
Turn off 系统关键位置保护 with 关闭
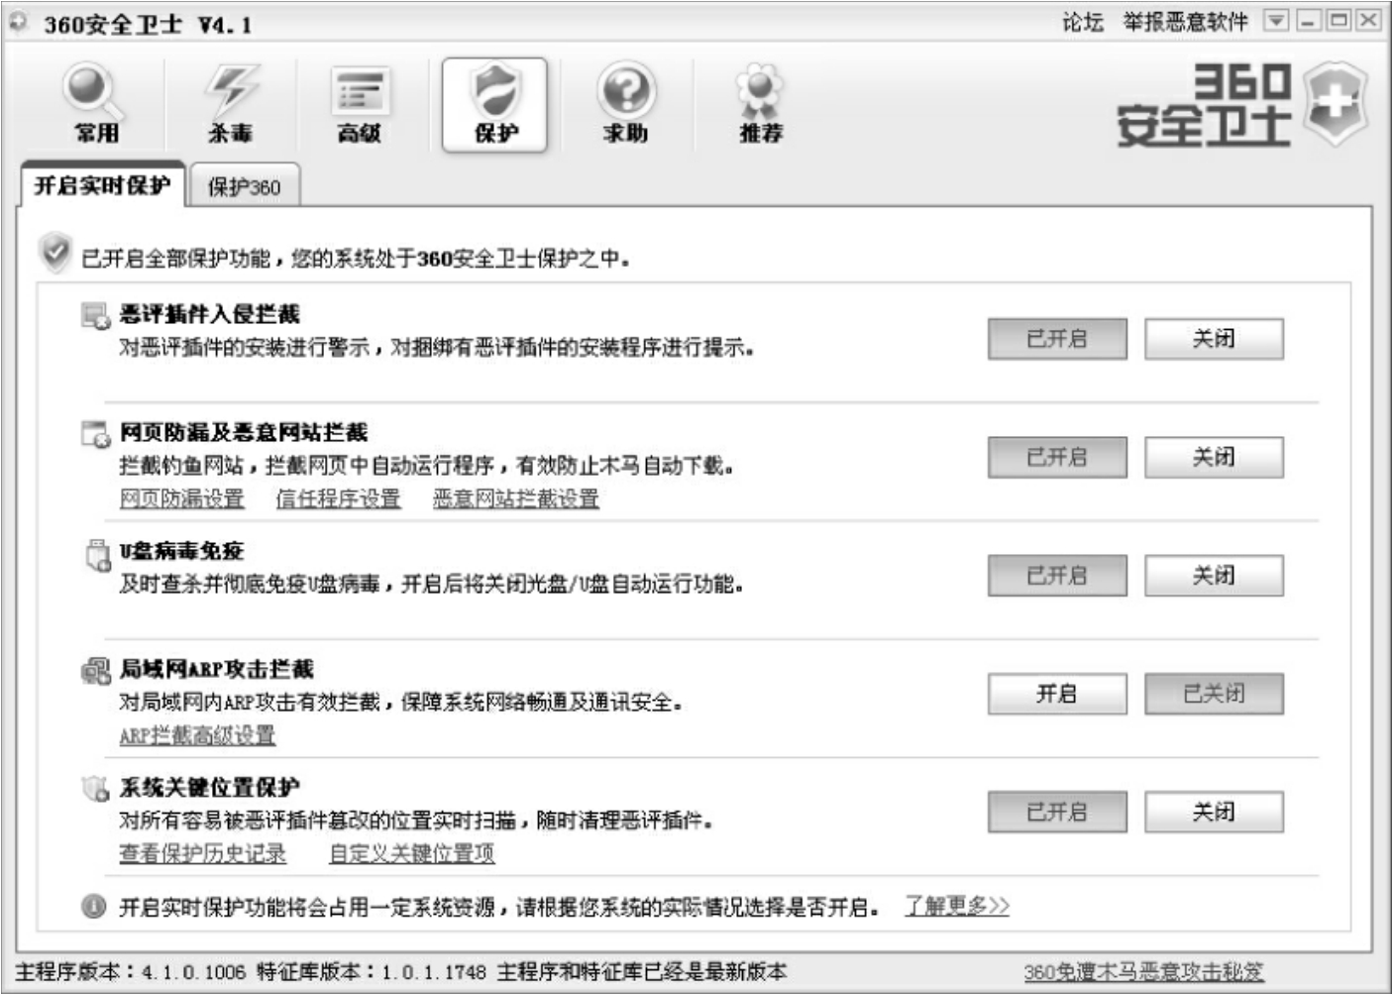[x=1214, y=812]
